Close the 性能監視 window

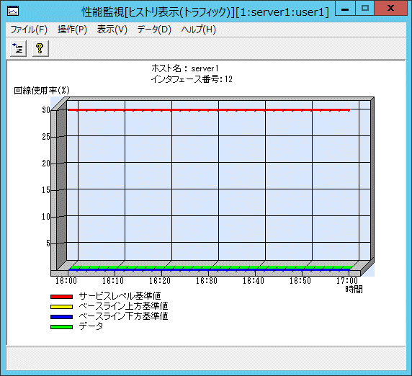click(x=390, y=9)
